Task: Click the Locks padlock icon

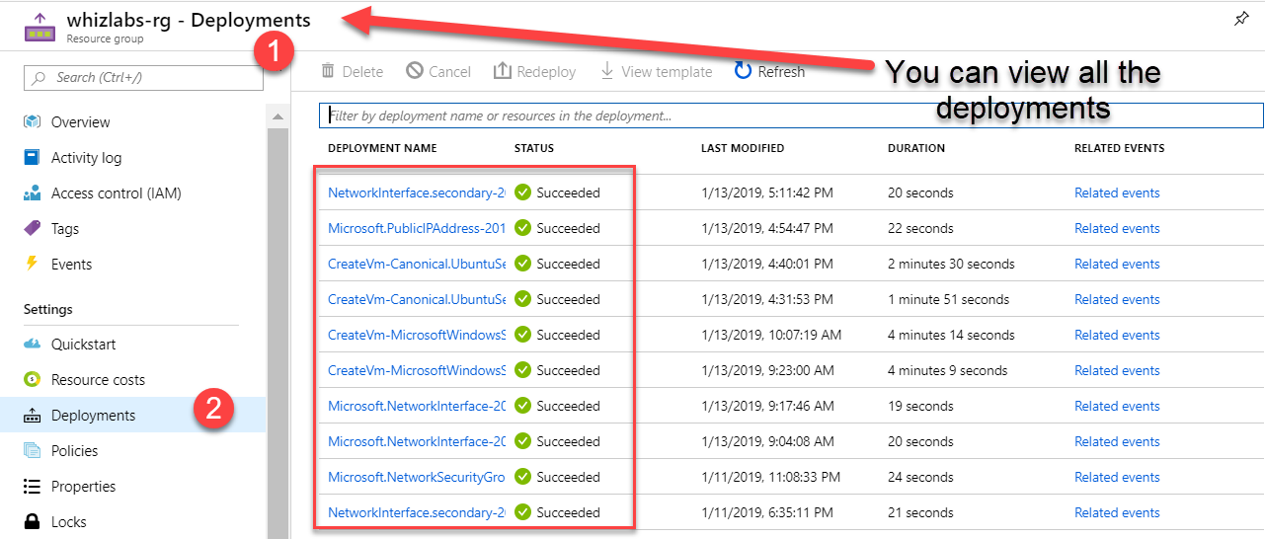Action: tap(32, 522)
